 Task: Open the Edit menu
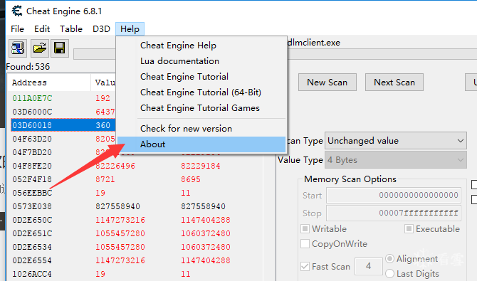[42, 29]
